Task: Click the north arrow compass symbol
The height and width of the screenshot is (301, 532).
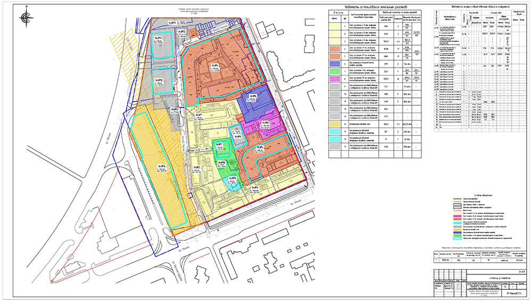Action: click(26, 18)
